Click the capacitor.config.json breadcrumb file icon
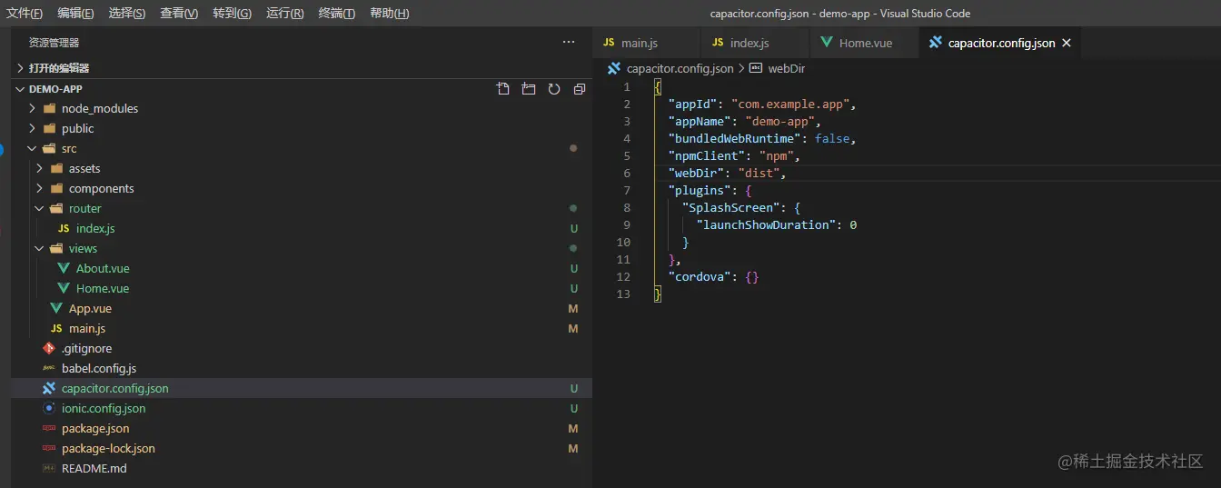Screen dimensions: 1221x488 (614, 68)
